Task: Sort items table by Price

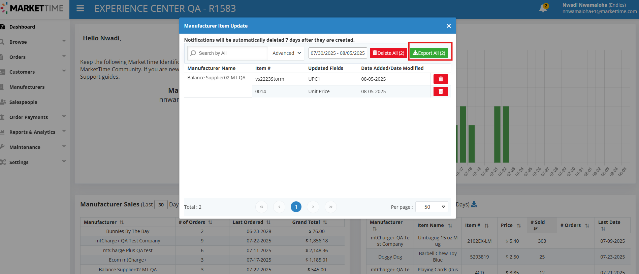Action: point(519,226)
